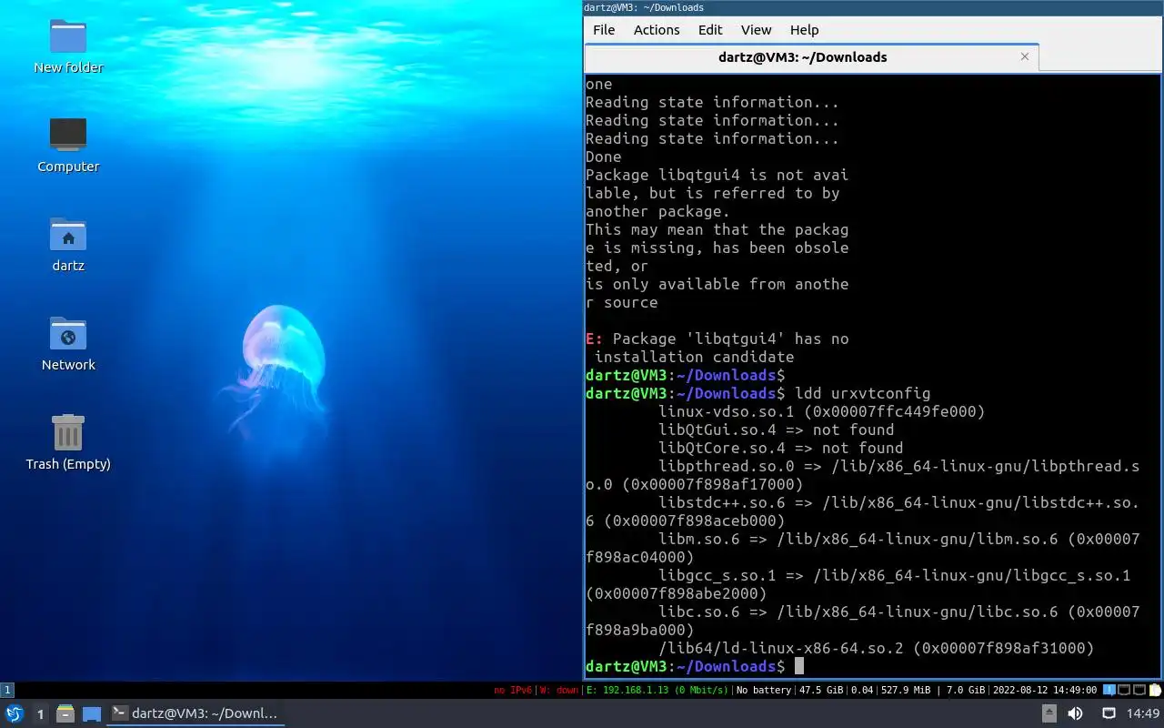Viewport: 1164px width, 728px height.
Task: Open the Lubuntu start menu icon
Action: click(15, 713)
